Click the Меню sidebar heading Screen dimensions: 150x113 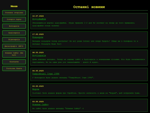click(14, 6)
